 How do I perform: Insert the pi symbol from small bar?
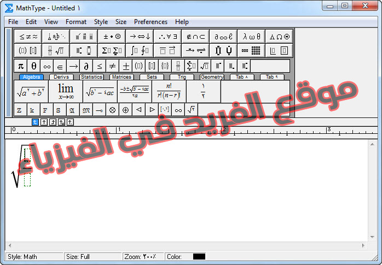[21, 66]
